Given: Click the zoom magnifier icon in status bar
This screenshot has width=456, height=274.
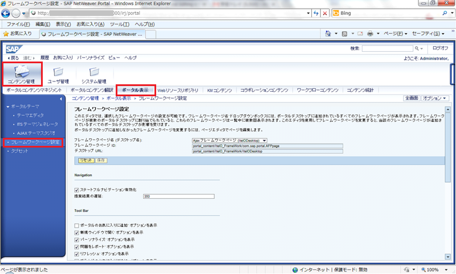Looking at the screenshot, I should (x=424, y=269).
